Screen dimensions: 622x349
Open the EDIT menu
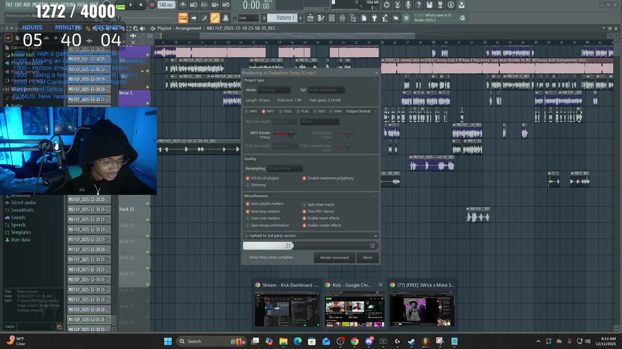18,4
